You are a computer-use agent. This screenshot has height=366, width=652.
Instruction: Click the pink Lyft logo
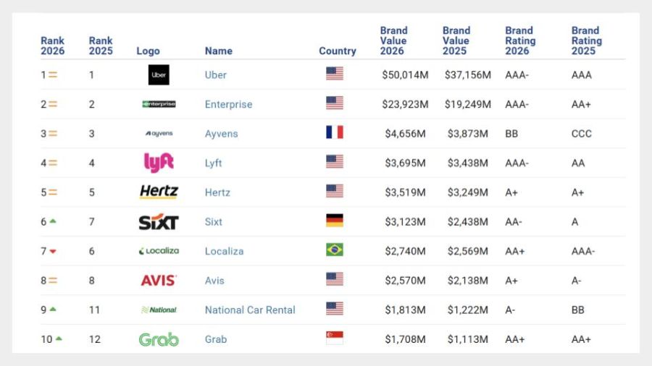[159, 163]
